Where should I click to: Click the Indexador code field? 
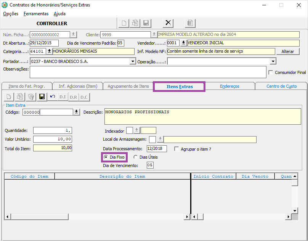tap(130, 130)
